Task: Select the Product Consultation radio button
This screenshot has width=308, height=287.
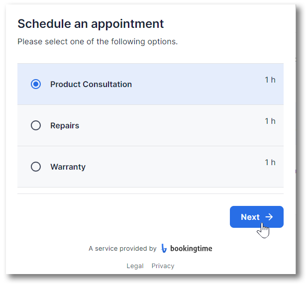Action: point(36,84)
